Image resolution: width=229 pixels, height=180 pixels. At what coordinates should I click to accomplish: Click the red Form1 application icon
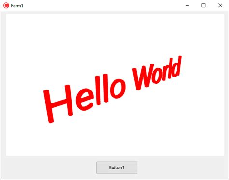tap(6, 5)
